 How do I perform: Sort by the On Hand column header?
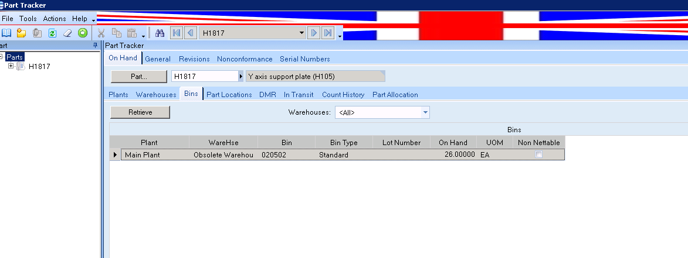[453, 143]
